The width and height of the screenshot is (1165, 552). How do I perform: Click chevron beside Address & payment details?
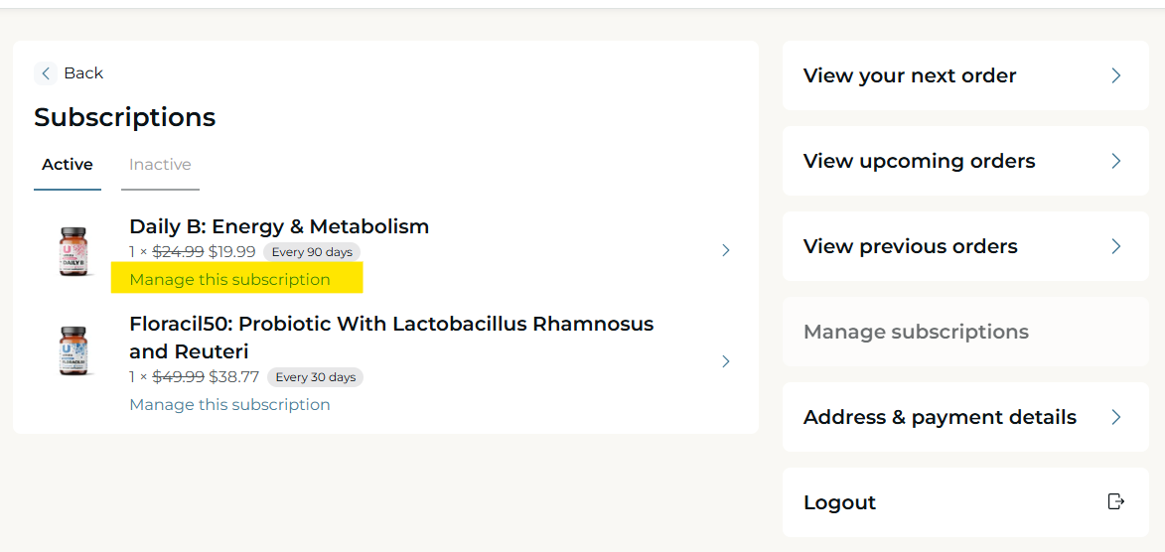point(1115,418)
